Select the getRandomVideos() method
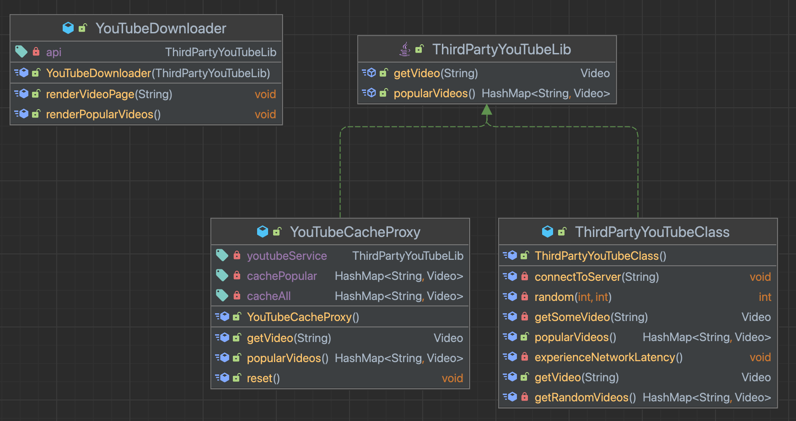The height and width of the screenshot is (421, 796). (585, 397)
